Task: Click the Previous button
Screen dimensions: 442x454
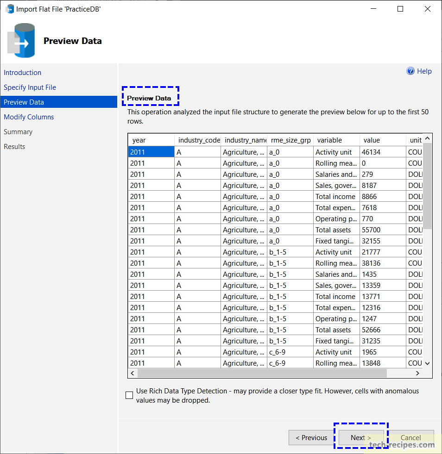Action: pyautogui.click(x=311, y=437)
